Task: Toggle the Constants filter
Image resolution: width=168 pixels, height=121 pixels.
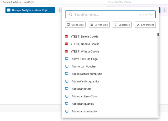Action: (x=122, y=25)
